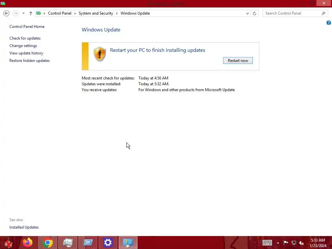Click the network tray icon
332x249 pixels.
coord(294,243)
